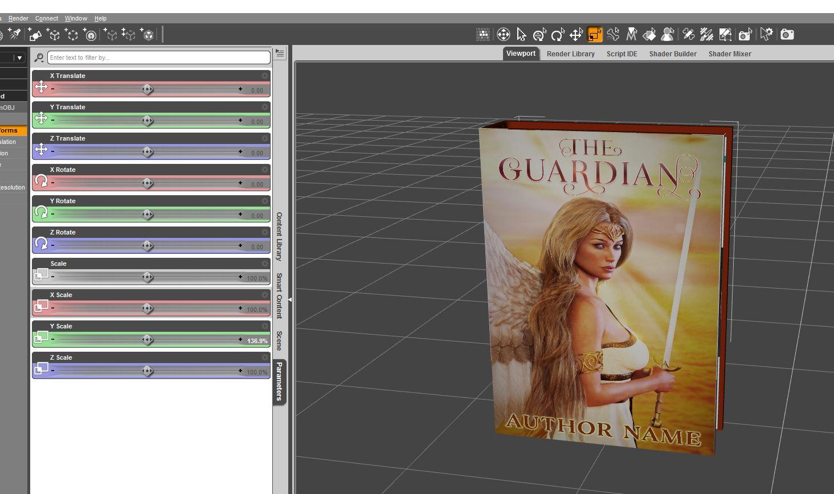
Task: Click the double-plus cube toolbar icon
Action: coord(129,35)
